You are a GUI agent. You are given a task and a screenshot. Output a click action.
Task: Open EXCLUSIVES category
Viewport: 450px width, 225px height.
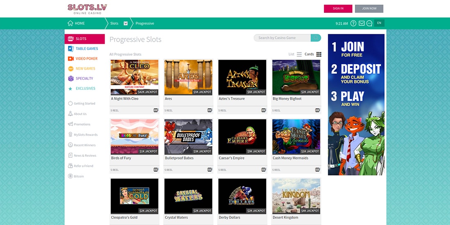click(x=85, y=88)
